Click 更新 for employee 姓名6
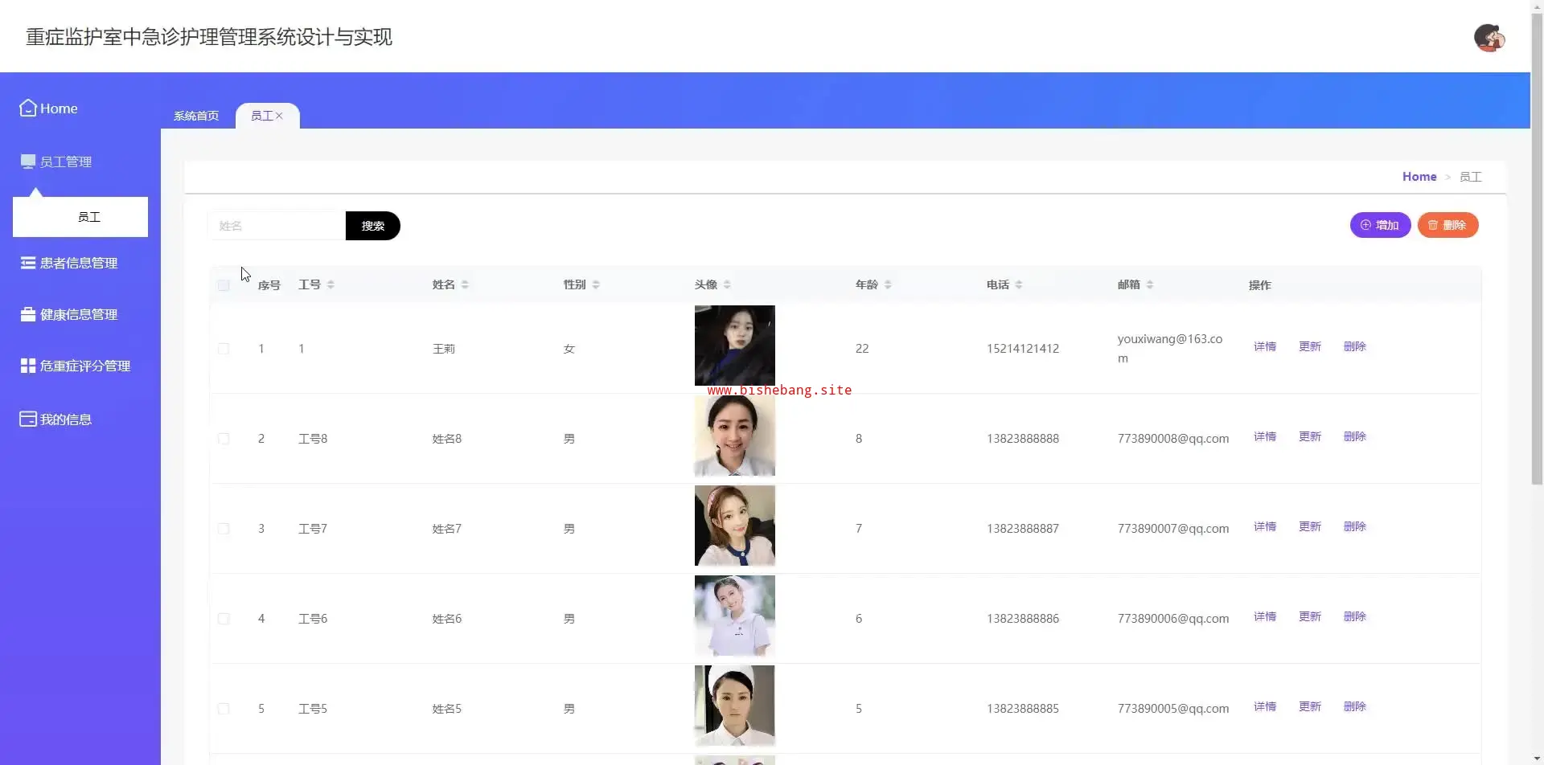1544x765 pixels. tap(1310, 616)
